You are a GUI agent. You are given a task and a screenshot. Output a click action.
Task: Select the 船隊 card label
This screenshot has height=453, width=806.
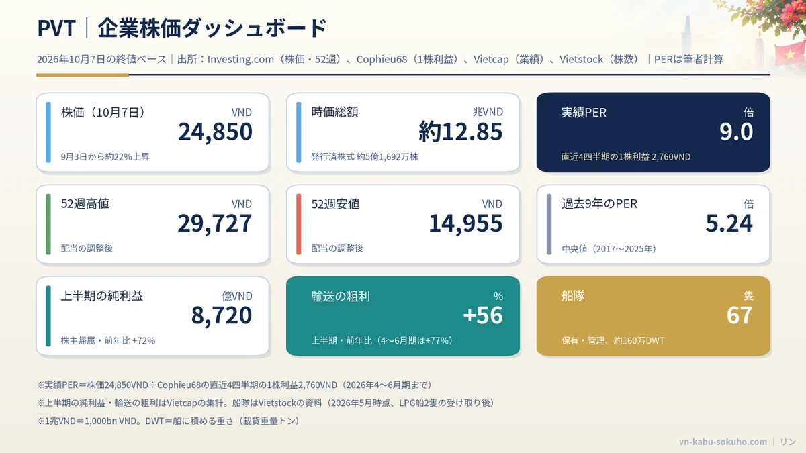[x=573, y=296]
